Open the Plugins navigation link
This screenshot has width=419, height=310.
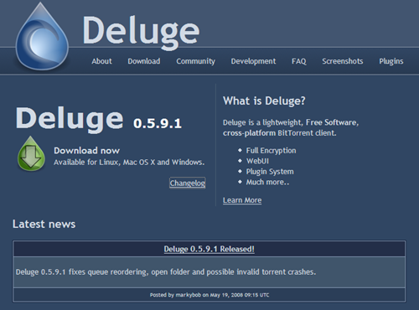tap(391, 61)
